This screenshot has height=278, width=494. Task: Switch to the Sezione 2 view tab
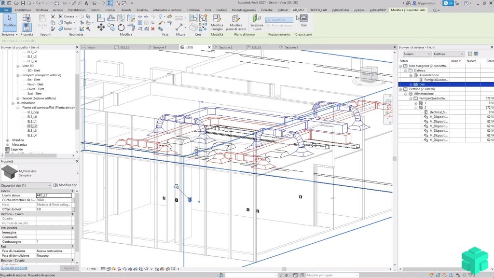(225, 47)
